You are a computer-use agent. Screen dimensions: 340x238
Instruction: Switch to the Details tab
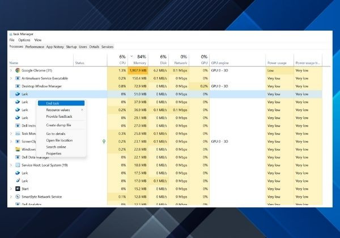point(94,47)
